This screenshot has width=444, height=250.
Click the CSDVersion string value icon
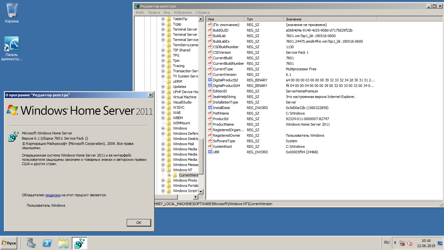pos(210,52)
